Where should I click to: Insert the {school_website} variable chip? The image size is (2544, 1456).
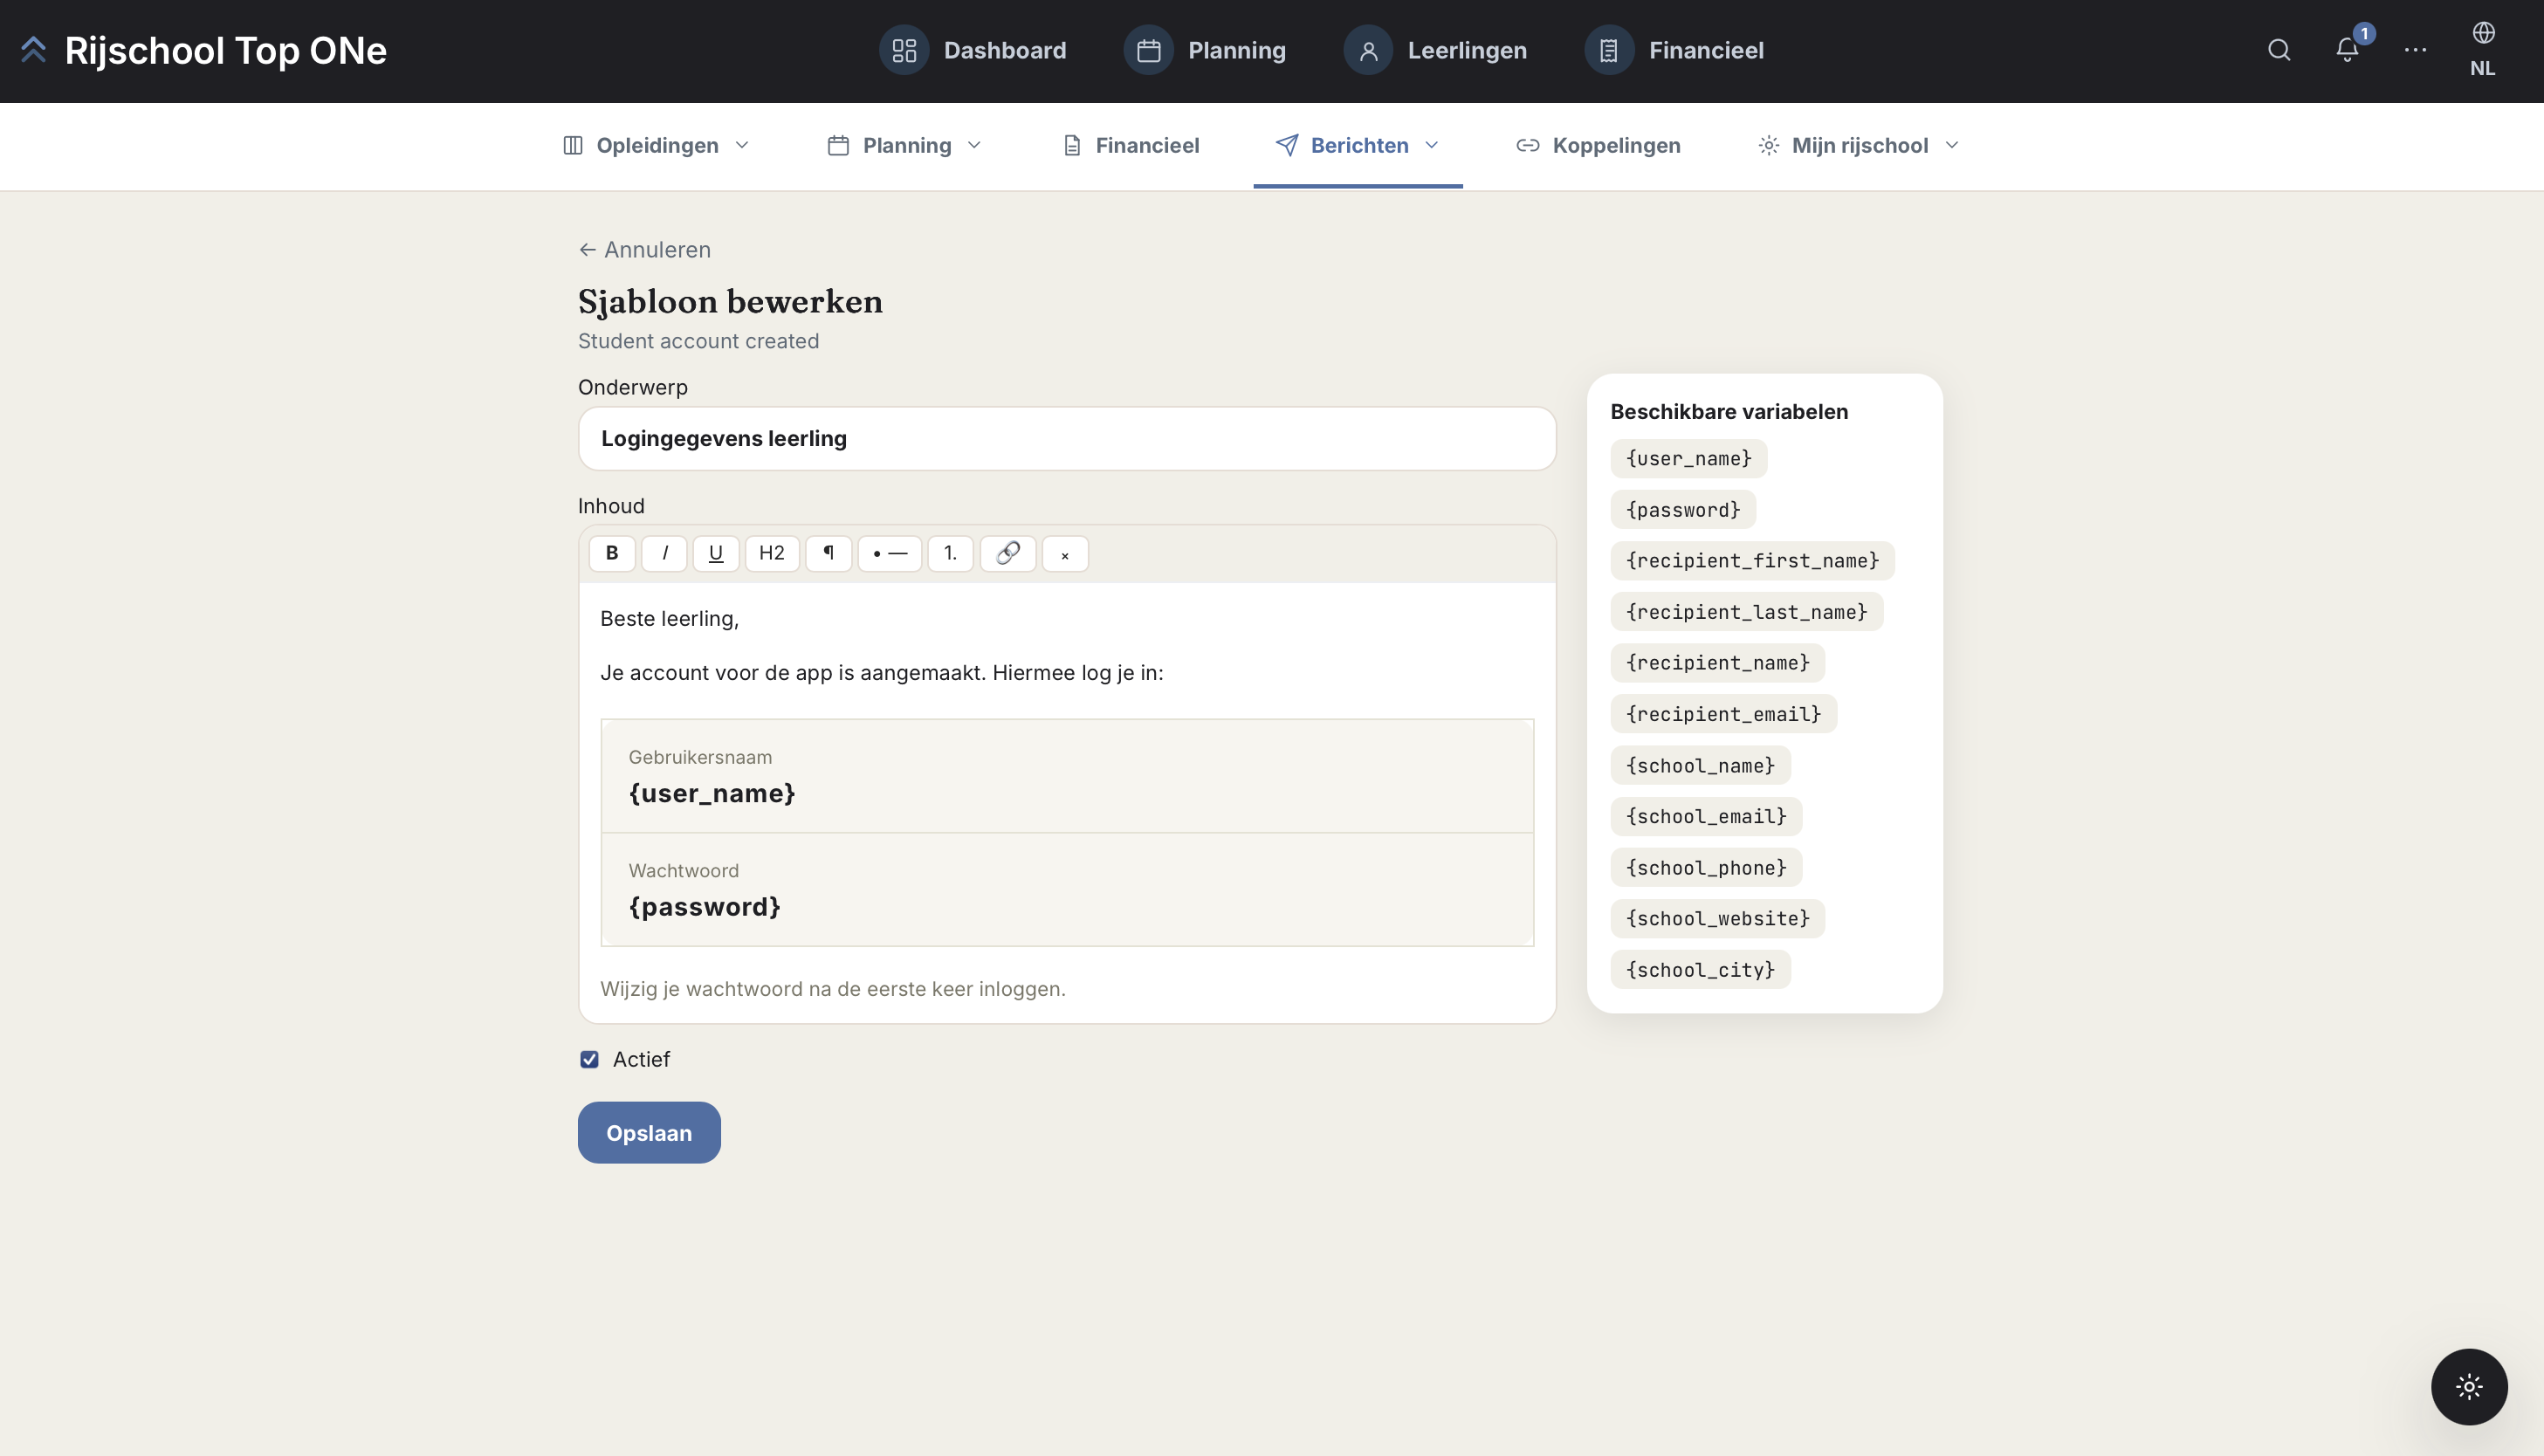pyautogui.click(x=1717, y=918)
